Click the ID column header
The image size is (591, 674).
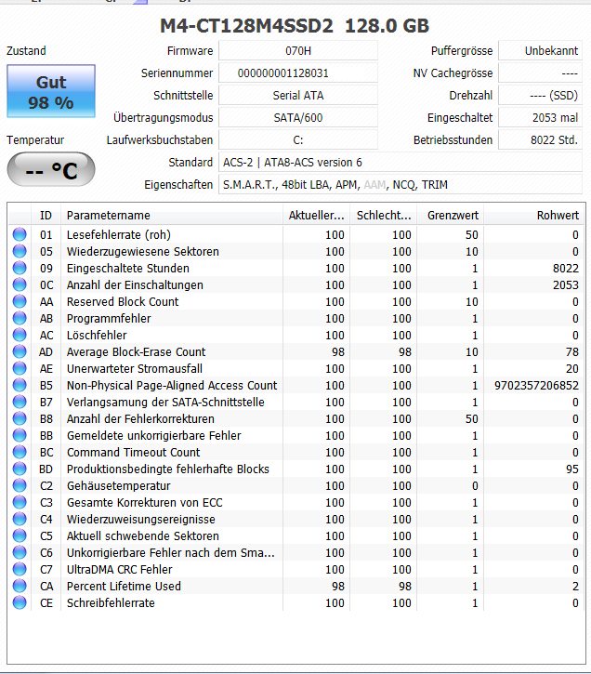[x=46, y=216]
